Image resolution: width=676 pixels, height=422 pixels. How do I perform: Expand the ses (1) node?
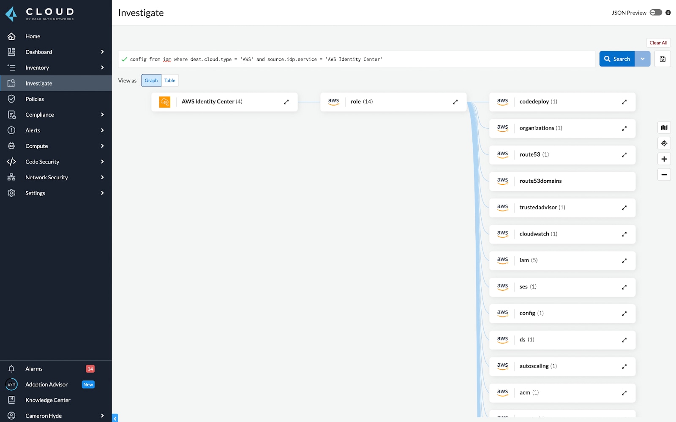pos(624,287)
